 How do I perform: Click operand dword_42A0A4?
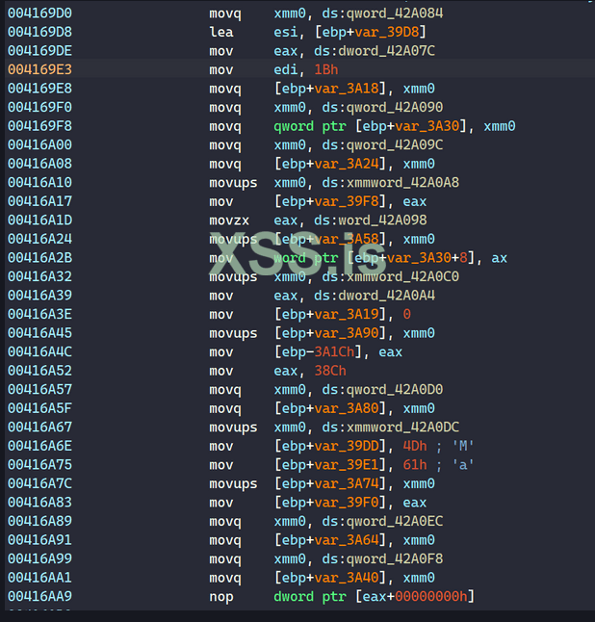click(x=387, y=296)
